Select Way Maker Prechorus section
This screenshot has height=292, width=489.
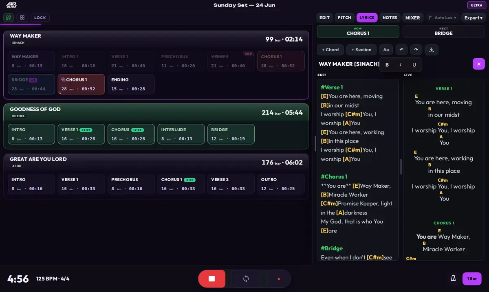pyautogui.click(x=181, y=61)
